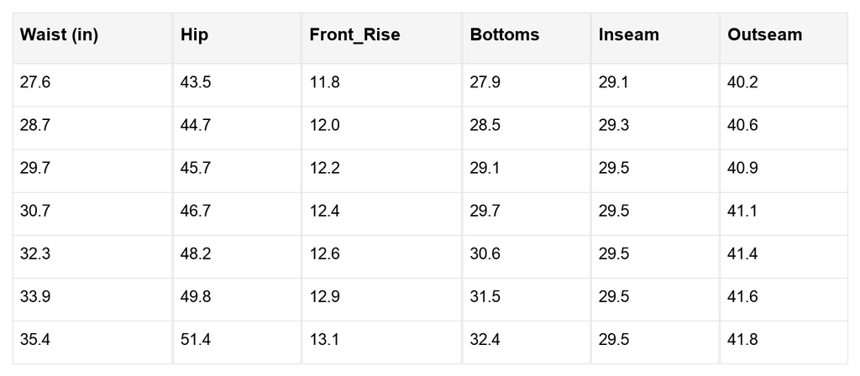860x376 pixels.
Task: Select the front rise cell 12.2
Action: 324,169
